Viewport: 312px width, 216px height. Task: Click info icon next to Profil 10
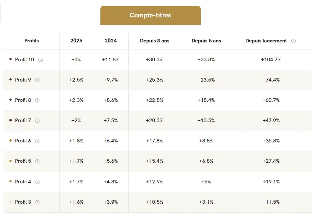click(41, 60)
